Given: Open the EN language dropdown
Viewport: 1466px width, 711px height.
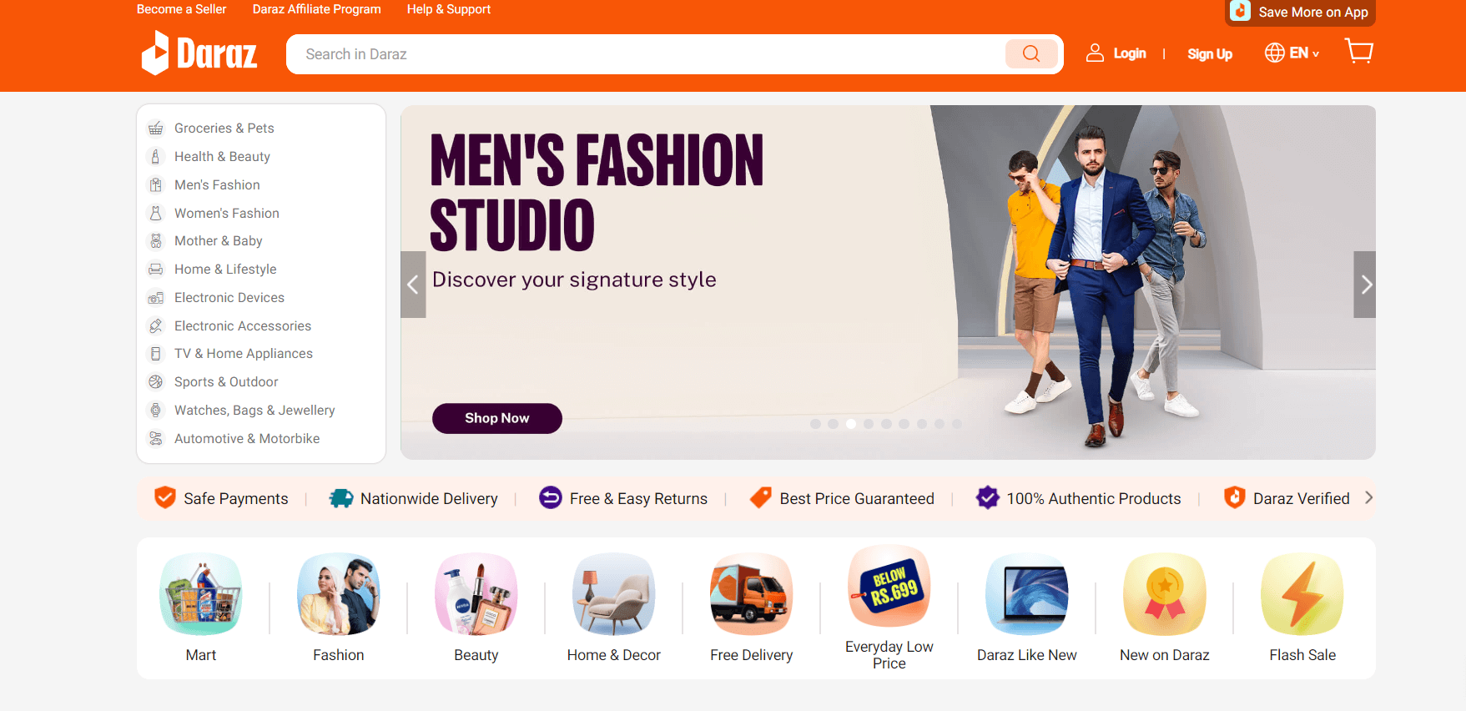Looking at the screenshot, I should point(1304,53).
